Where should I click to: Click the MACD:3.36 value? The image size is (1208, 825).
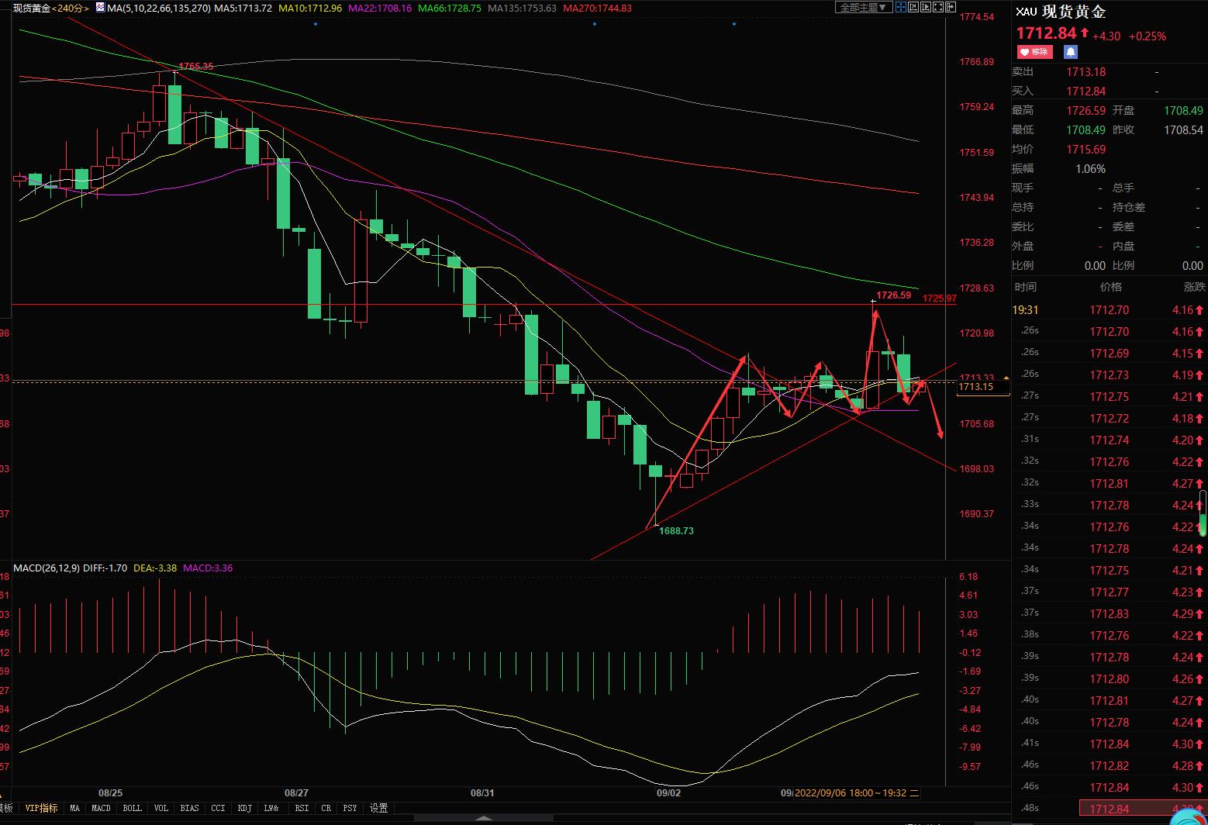tap(208, 568)
